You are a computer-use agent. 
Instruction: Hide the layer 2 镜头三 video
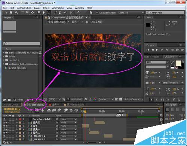coord(4,122)
